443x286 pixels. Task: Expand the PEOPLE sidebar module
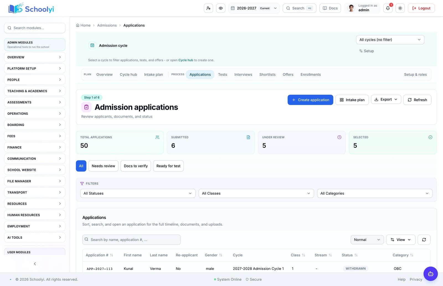pyautogui.click(x=35, y=80)
